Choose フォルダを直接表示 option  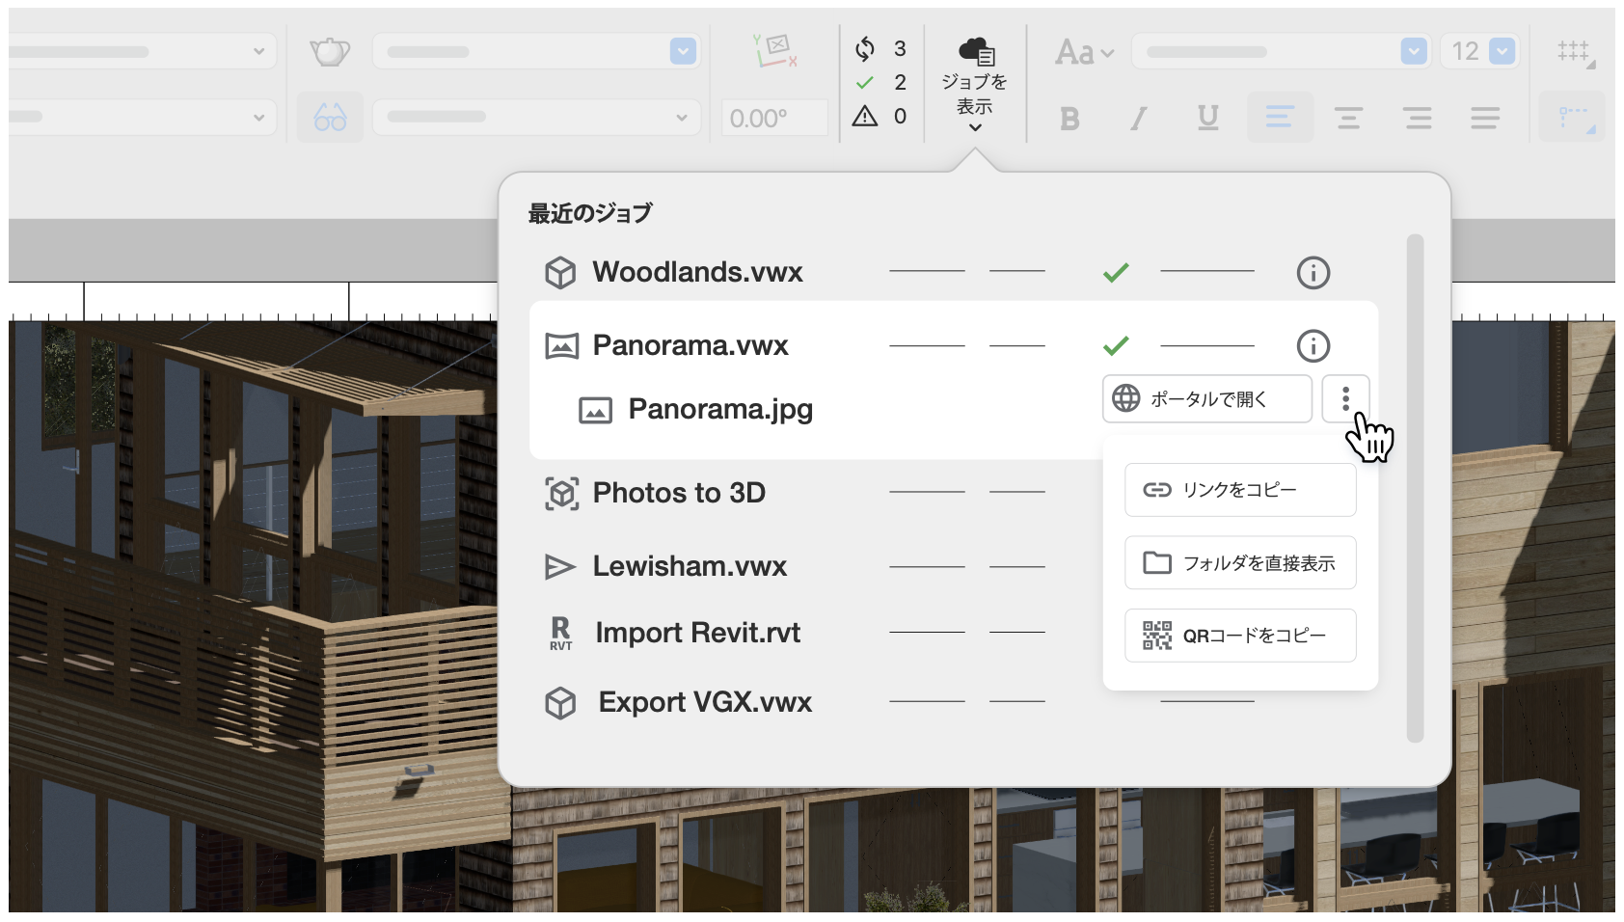[1240, 563]
